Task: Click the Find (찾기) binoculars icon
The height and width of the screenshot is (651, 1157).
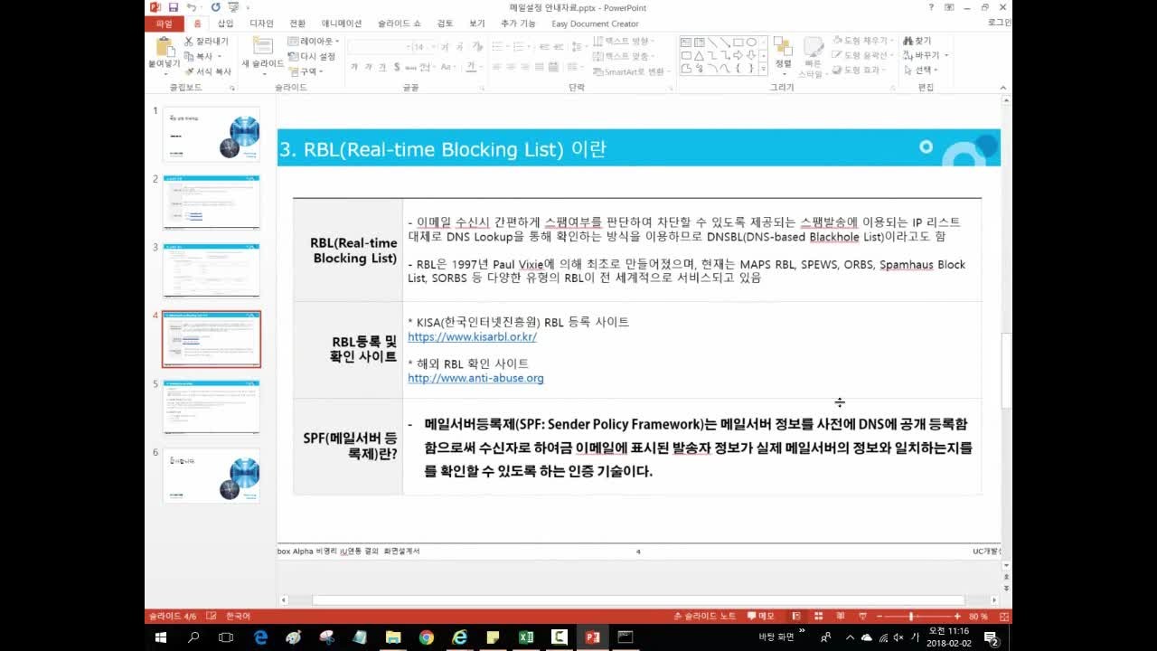Action: coord(917,41)
